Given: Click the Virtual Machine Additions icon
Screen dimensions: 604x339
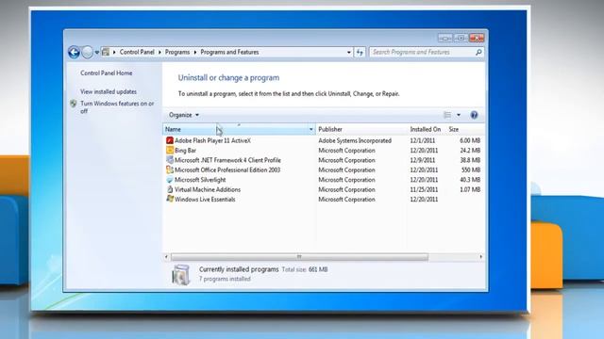Looking at the screenshot, I should (170, 189).
